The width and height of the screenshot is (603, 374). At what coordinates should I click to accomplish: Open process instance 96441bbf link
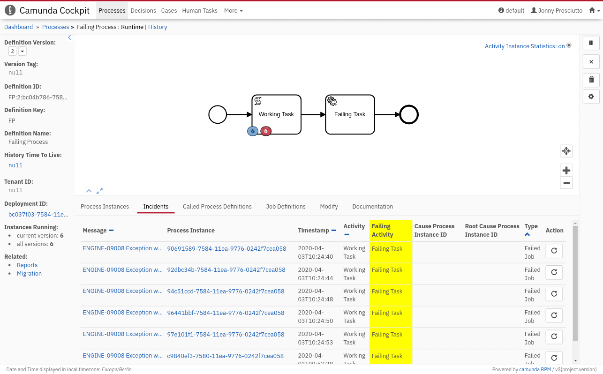(x=226, y=313)
